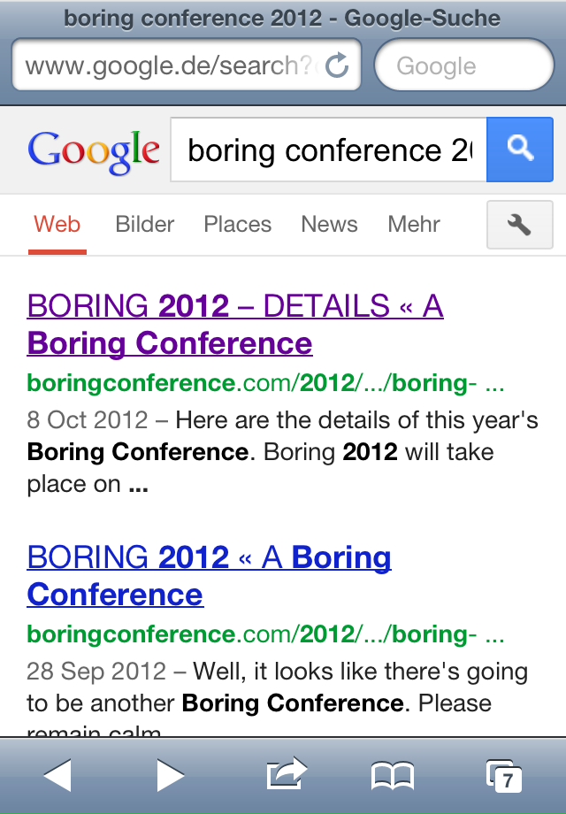Viewport: 566px width, 814px height.
Task: Tap the "boring conference" query input box
Action: (328, 150)
